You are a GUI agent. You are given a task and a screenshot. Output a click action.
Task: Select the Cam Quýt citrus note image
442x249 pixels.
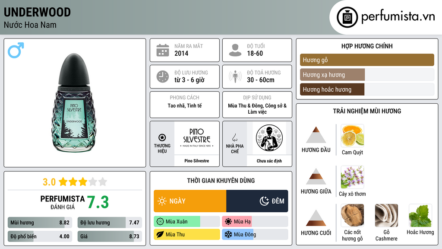click(352, 136)
